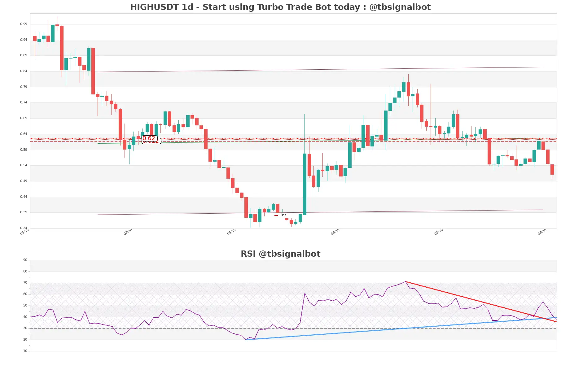This screenshot has height=374, width=561.
Task: Click the 0.89 price axis label
Action: click(24, 55)
